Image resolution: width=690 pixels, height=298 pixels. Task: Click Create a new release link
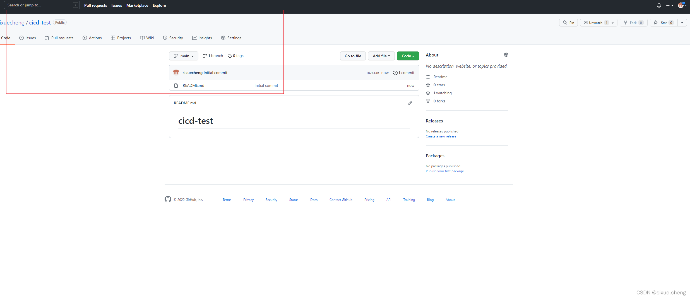(x=441, y=136)
